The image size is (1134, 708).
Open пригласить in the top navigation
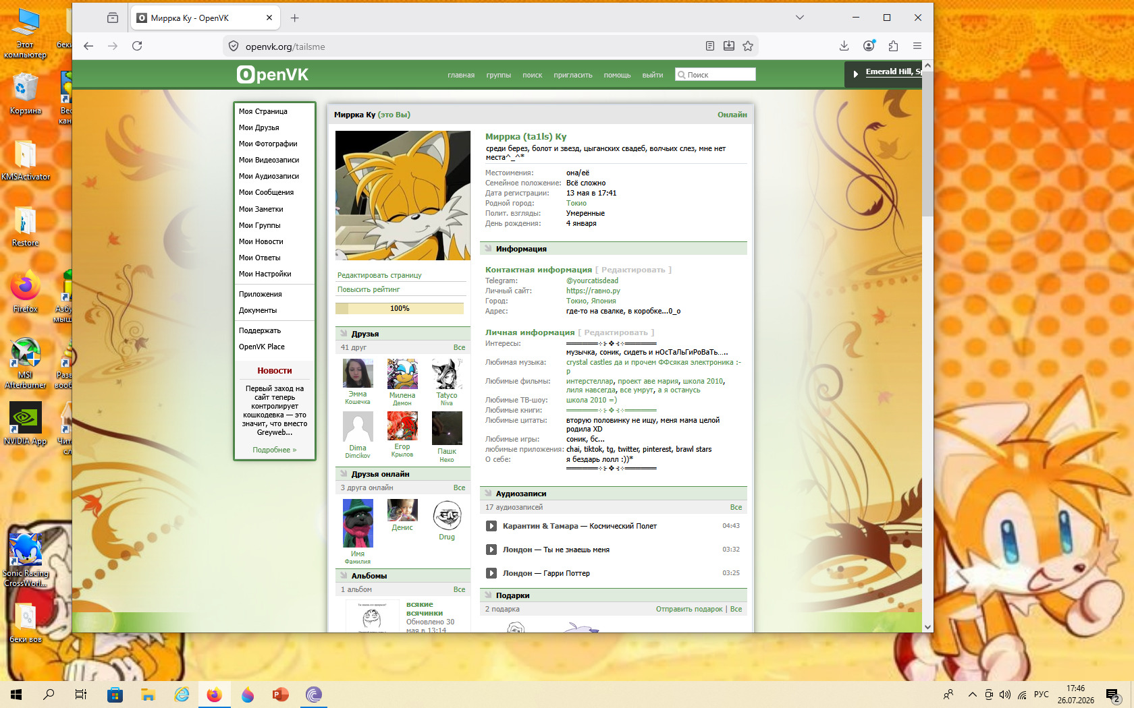click(x=573, y=76)
